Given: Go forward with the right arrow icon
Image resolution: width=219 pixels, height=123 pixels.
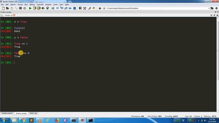Looking at the screenshot, I should (104, 8).
